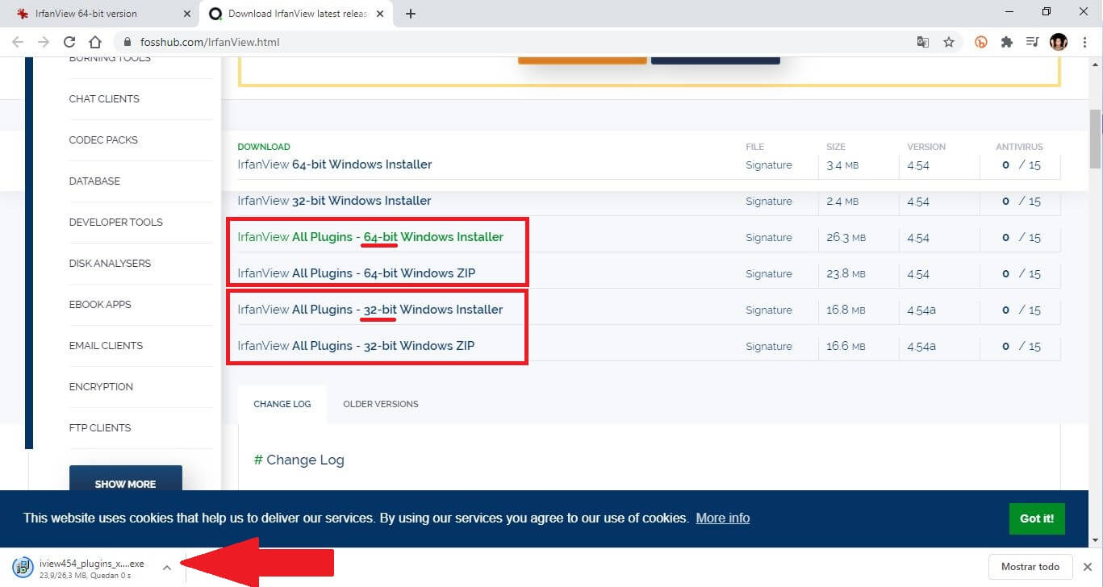
Task: Close the IrfanView 64-bit version tab
Action: point(186,14)
